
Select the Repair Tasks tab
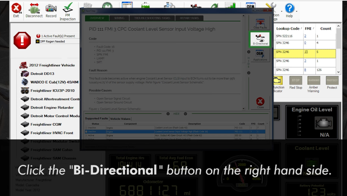[189, 18]
